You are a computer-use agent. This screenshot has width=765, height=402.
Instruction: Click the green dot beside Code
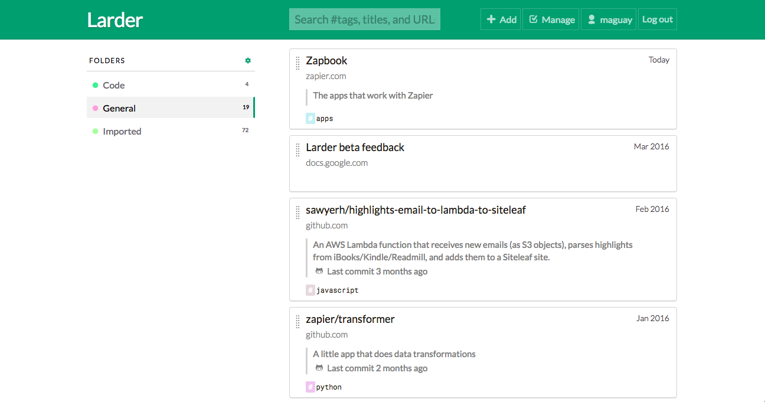(95, 85)
